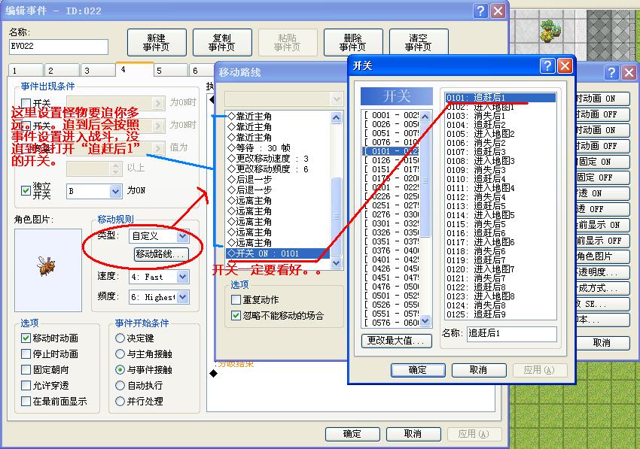The image size is (640, 449).
Task: Expand the speed dropdown showing 4: Fast
Action: coord(182,277)
